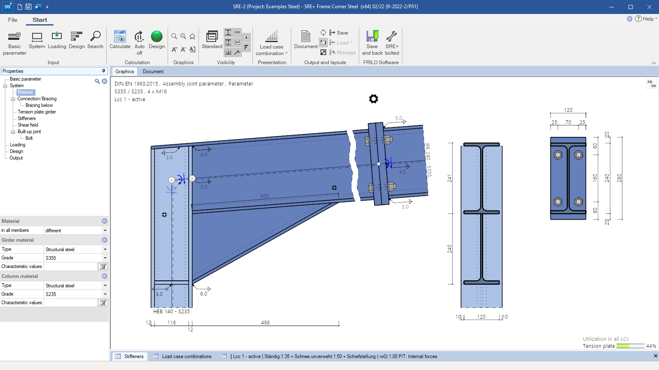Image resolution: width=659 pixels, height=370 pixels.
Task: Collapse the Built-up joint node
Action: click(x=13, y=132)
